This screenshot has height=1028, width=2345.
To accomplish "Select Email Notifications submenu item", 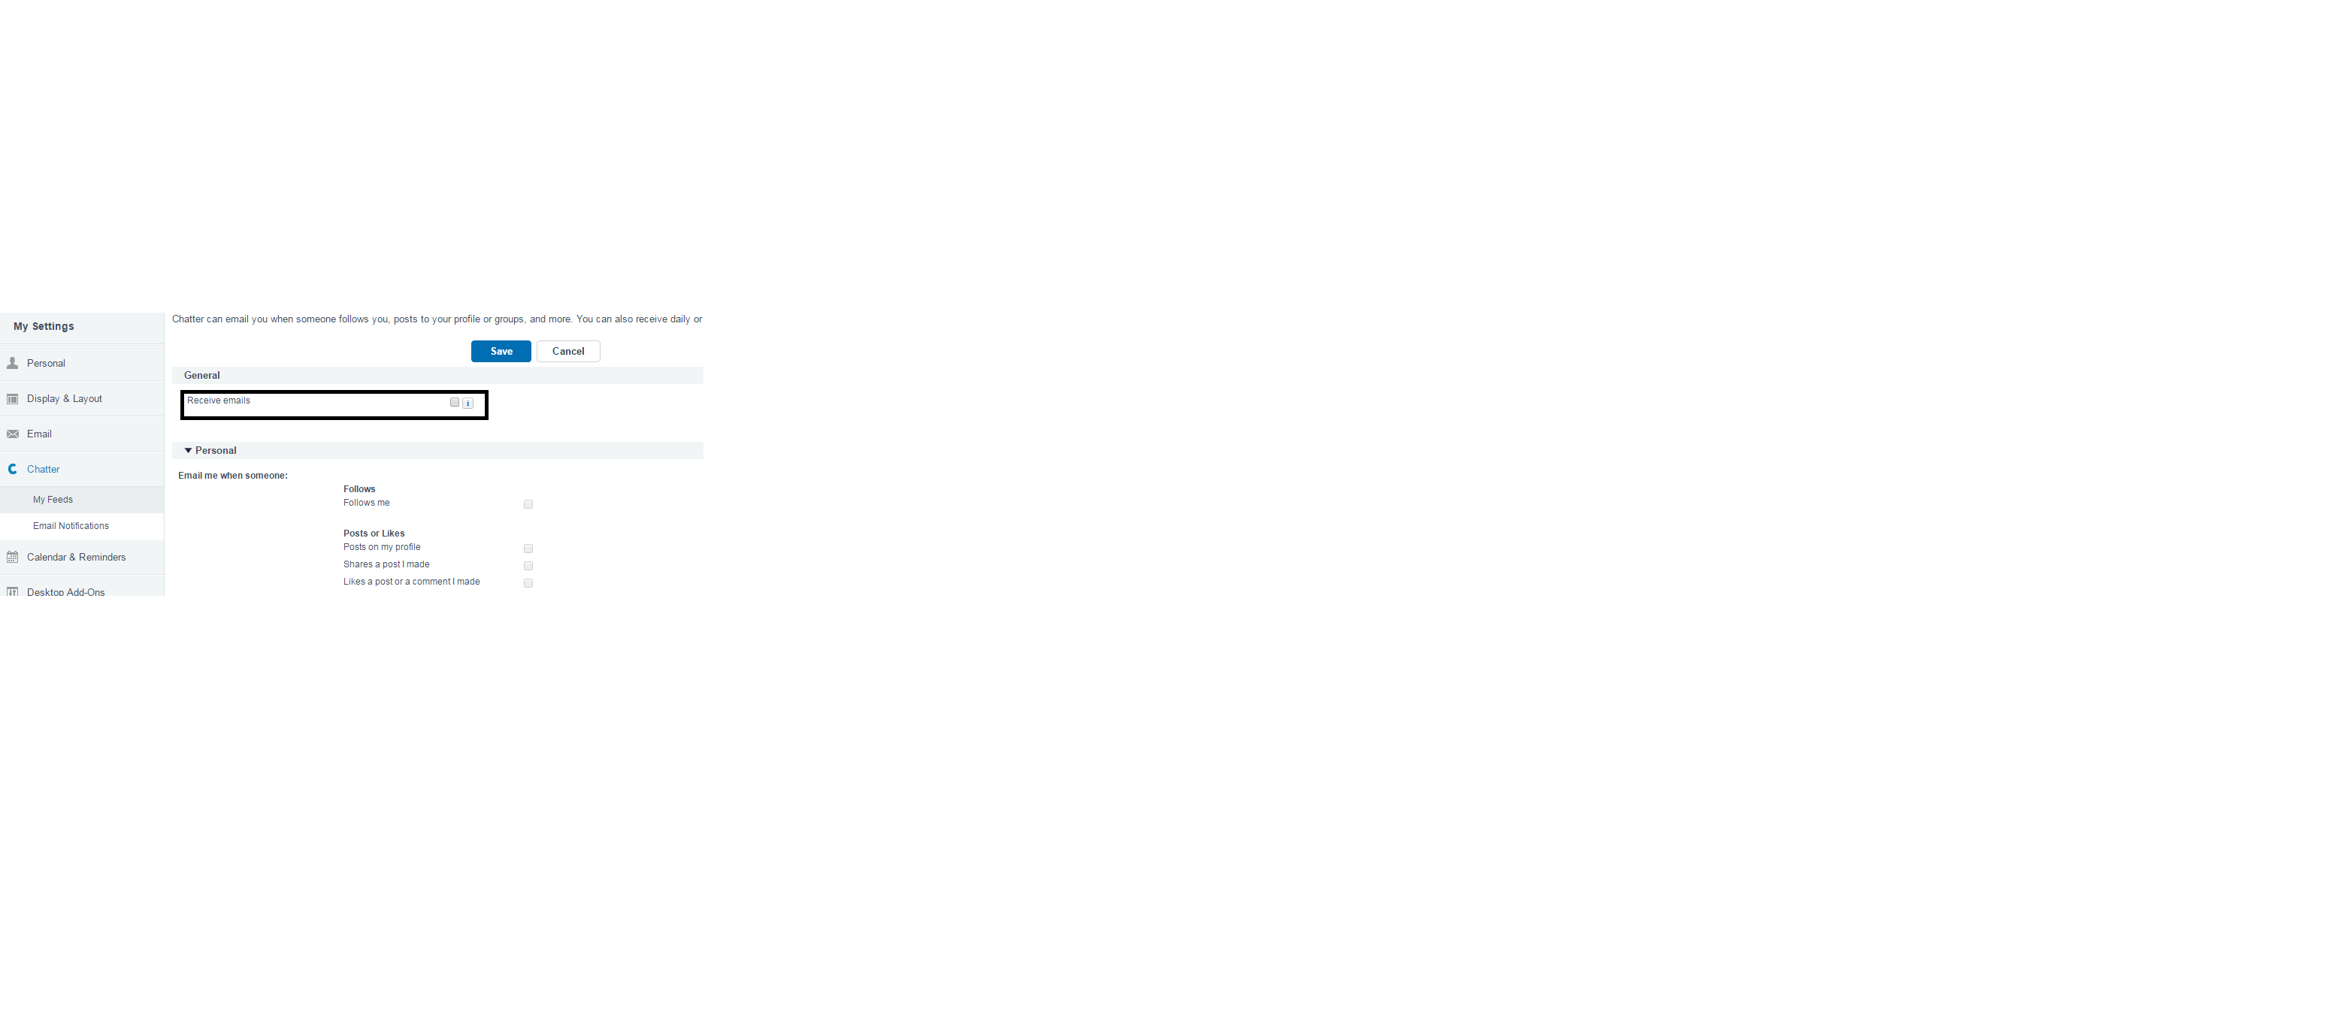I will pos(82,526).
